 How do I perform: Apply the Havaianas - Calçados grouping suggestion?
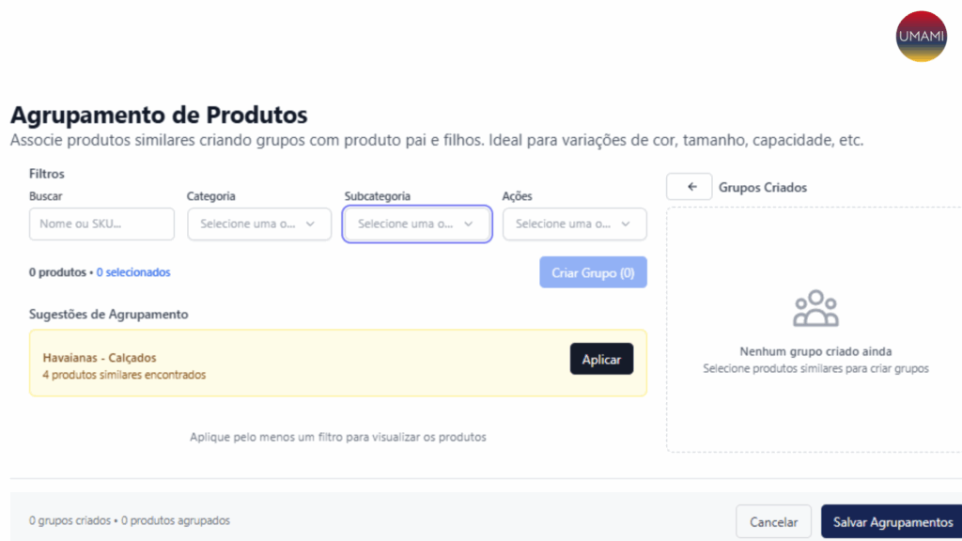tap(601, 359)
